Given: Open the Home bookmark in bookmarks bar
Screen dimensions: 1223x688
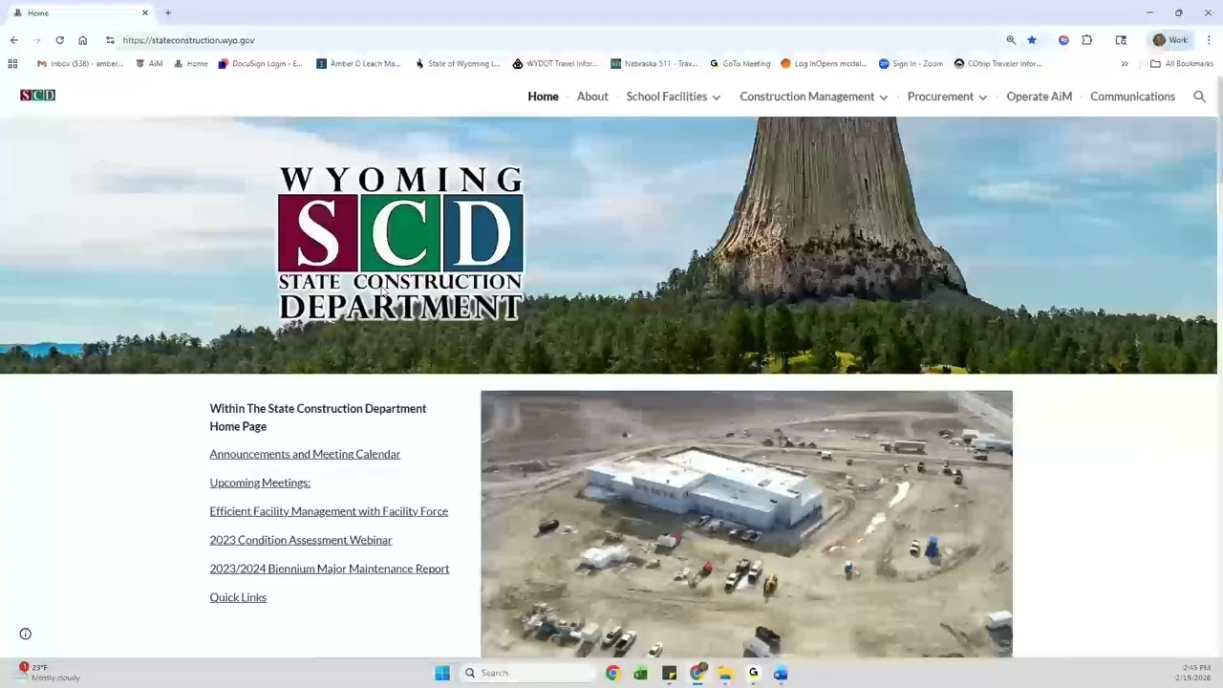Looking at the screenshot, I should (191, 64).
